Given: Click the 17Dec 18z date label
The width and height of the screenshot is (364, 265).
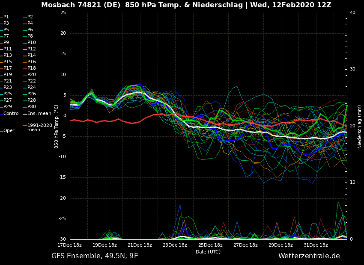Looking at the screenshot, I should (x=70, y=245).
